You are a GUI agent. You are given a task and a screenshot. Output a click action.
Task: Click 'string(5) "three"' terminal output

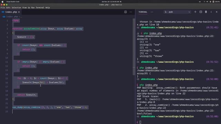(x=151, y=56)
